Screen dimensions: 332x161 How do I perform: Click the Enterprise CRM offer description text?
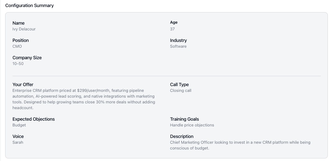[84, 99]
